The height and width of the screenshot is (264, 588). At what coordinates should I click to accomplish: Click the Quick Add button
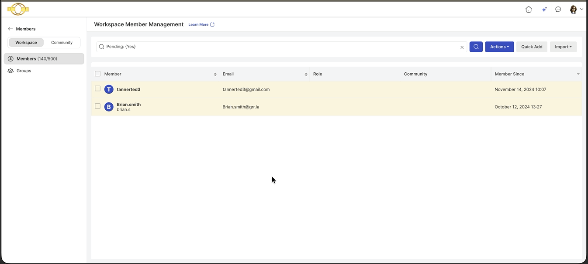[532, 47]
